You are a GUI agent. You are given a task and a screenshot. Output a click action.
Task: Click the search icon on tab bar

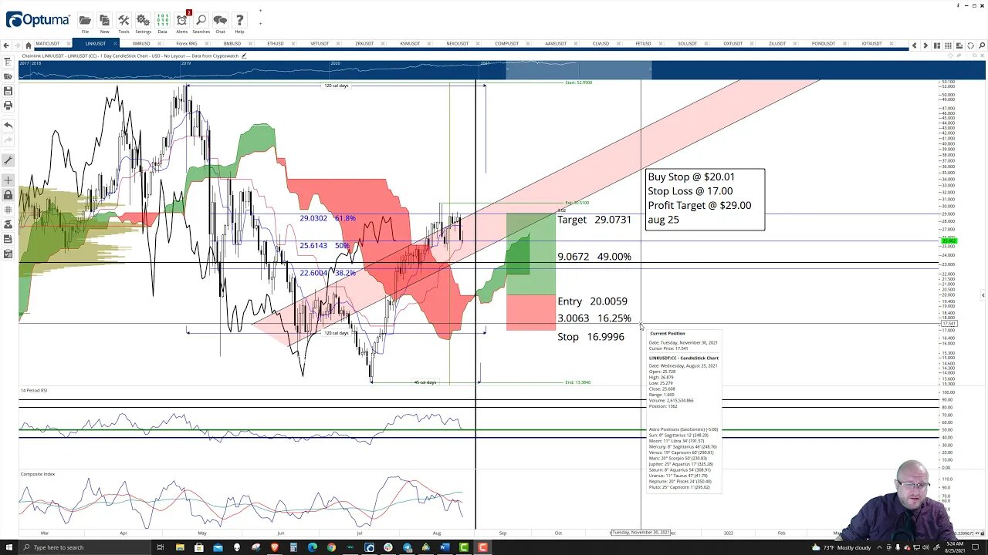pos(980,45)
